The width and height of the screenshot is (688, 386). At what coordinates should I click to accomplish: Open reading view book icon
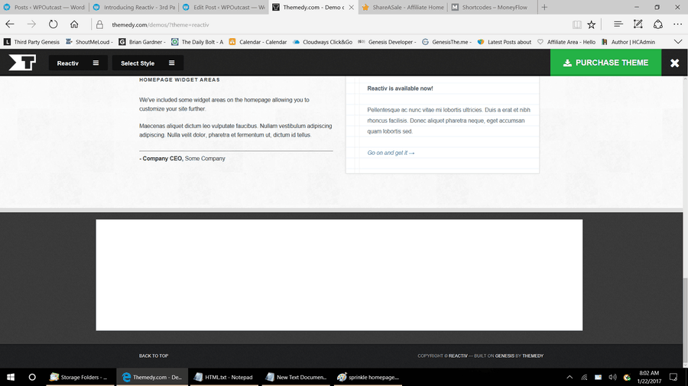[x=576, y=25]
